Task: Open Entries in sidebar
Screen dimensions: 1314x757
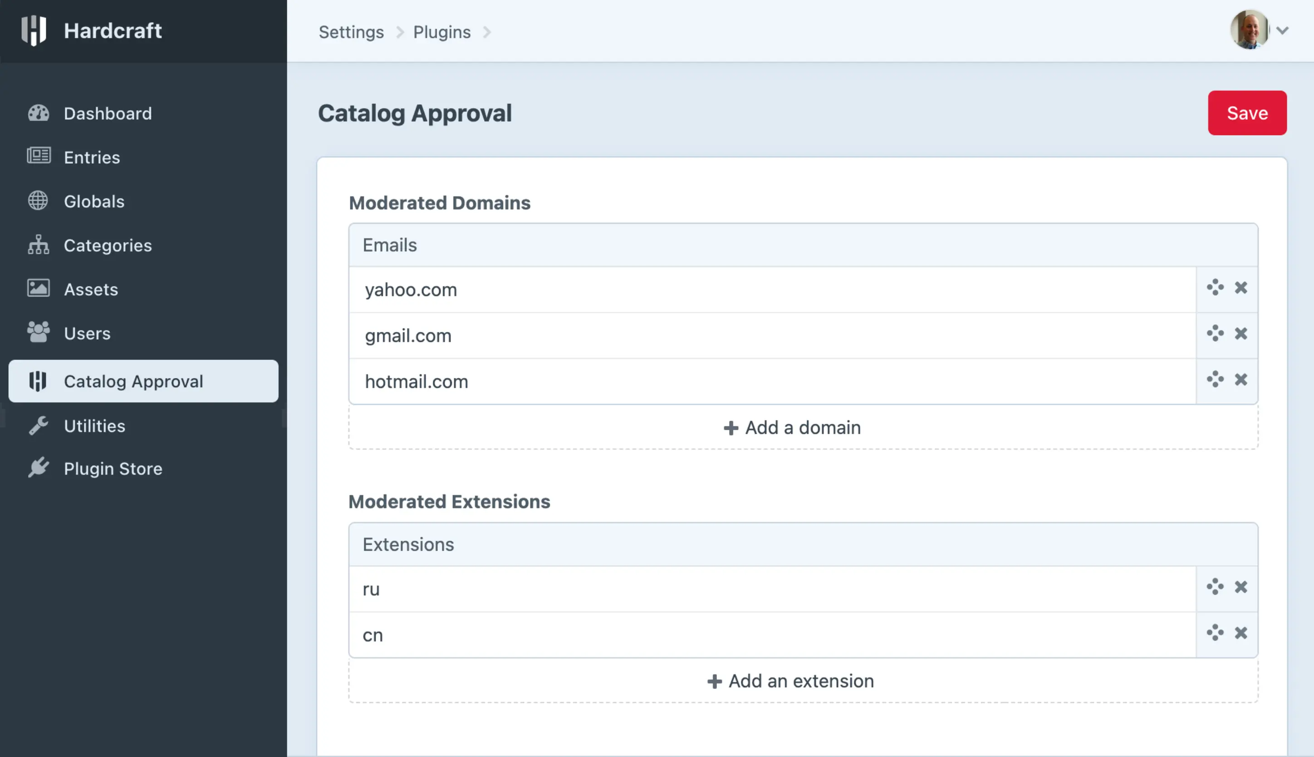Action: (x=92, y=157)
